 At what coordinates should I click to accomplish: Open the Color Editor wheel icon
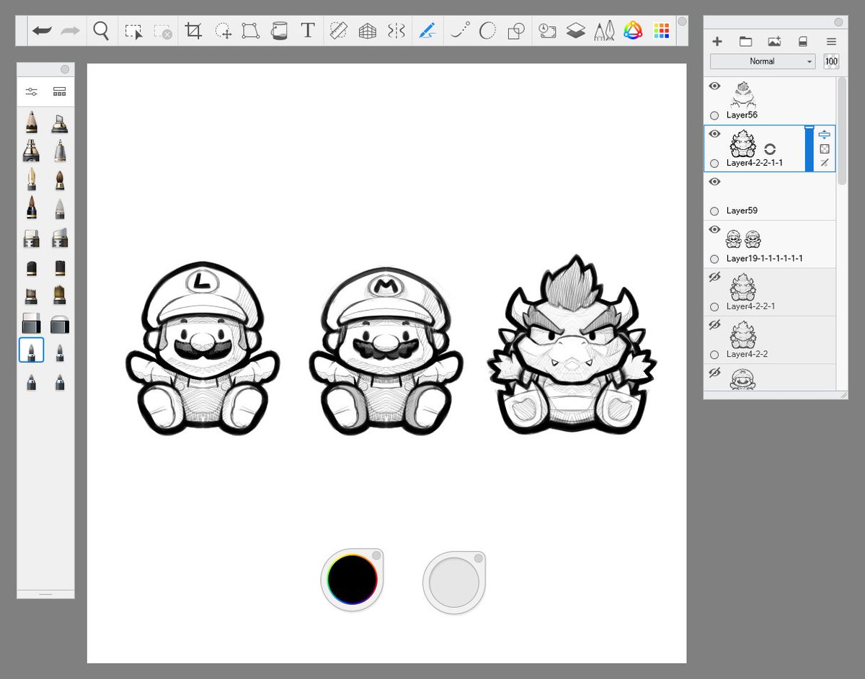click(x=633, y=31)
